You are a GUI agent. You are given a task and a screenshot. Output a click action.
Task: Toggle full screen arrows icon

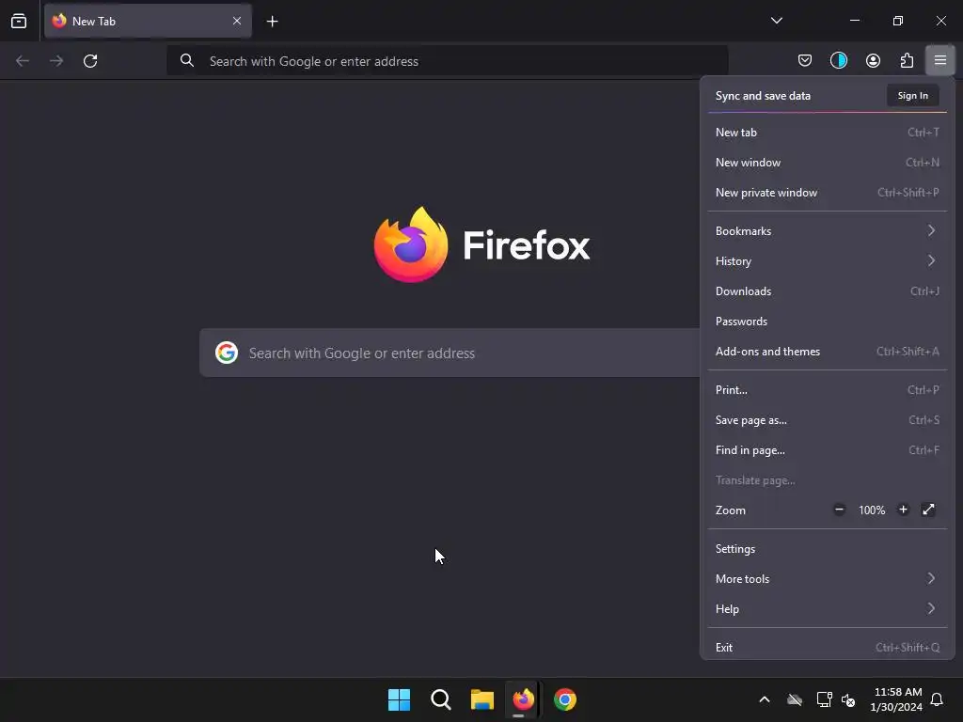(x=928, y=510)
